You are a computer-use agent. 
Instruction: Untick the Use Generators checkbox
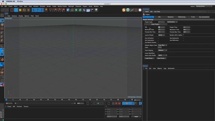158,40
